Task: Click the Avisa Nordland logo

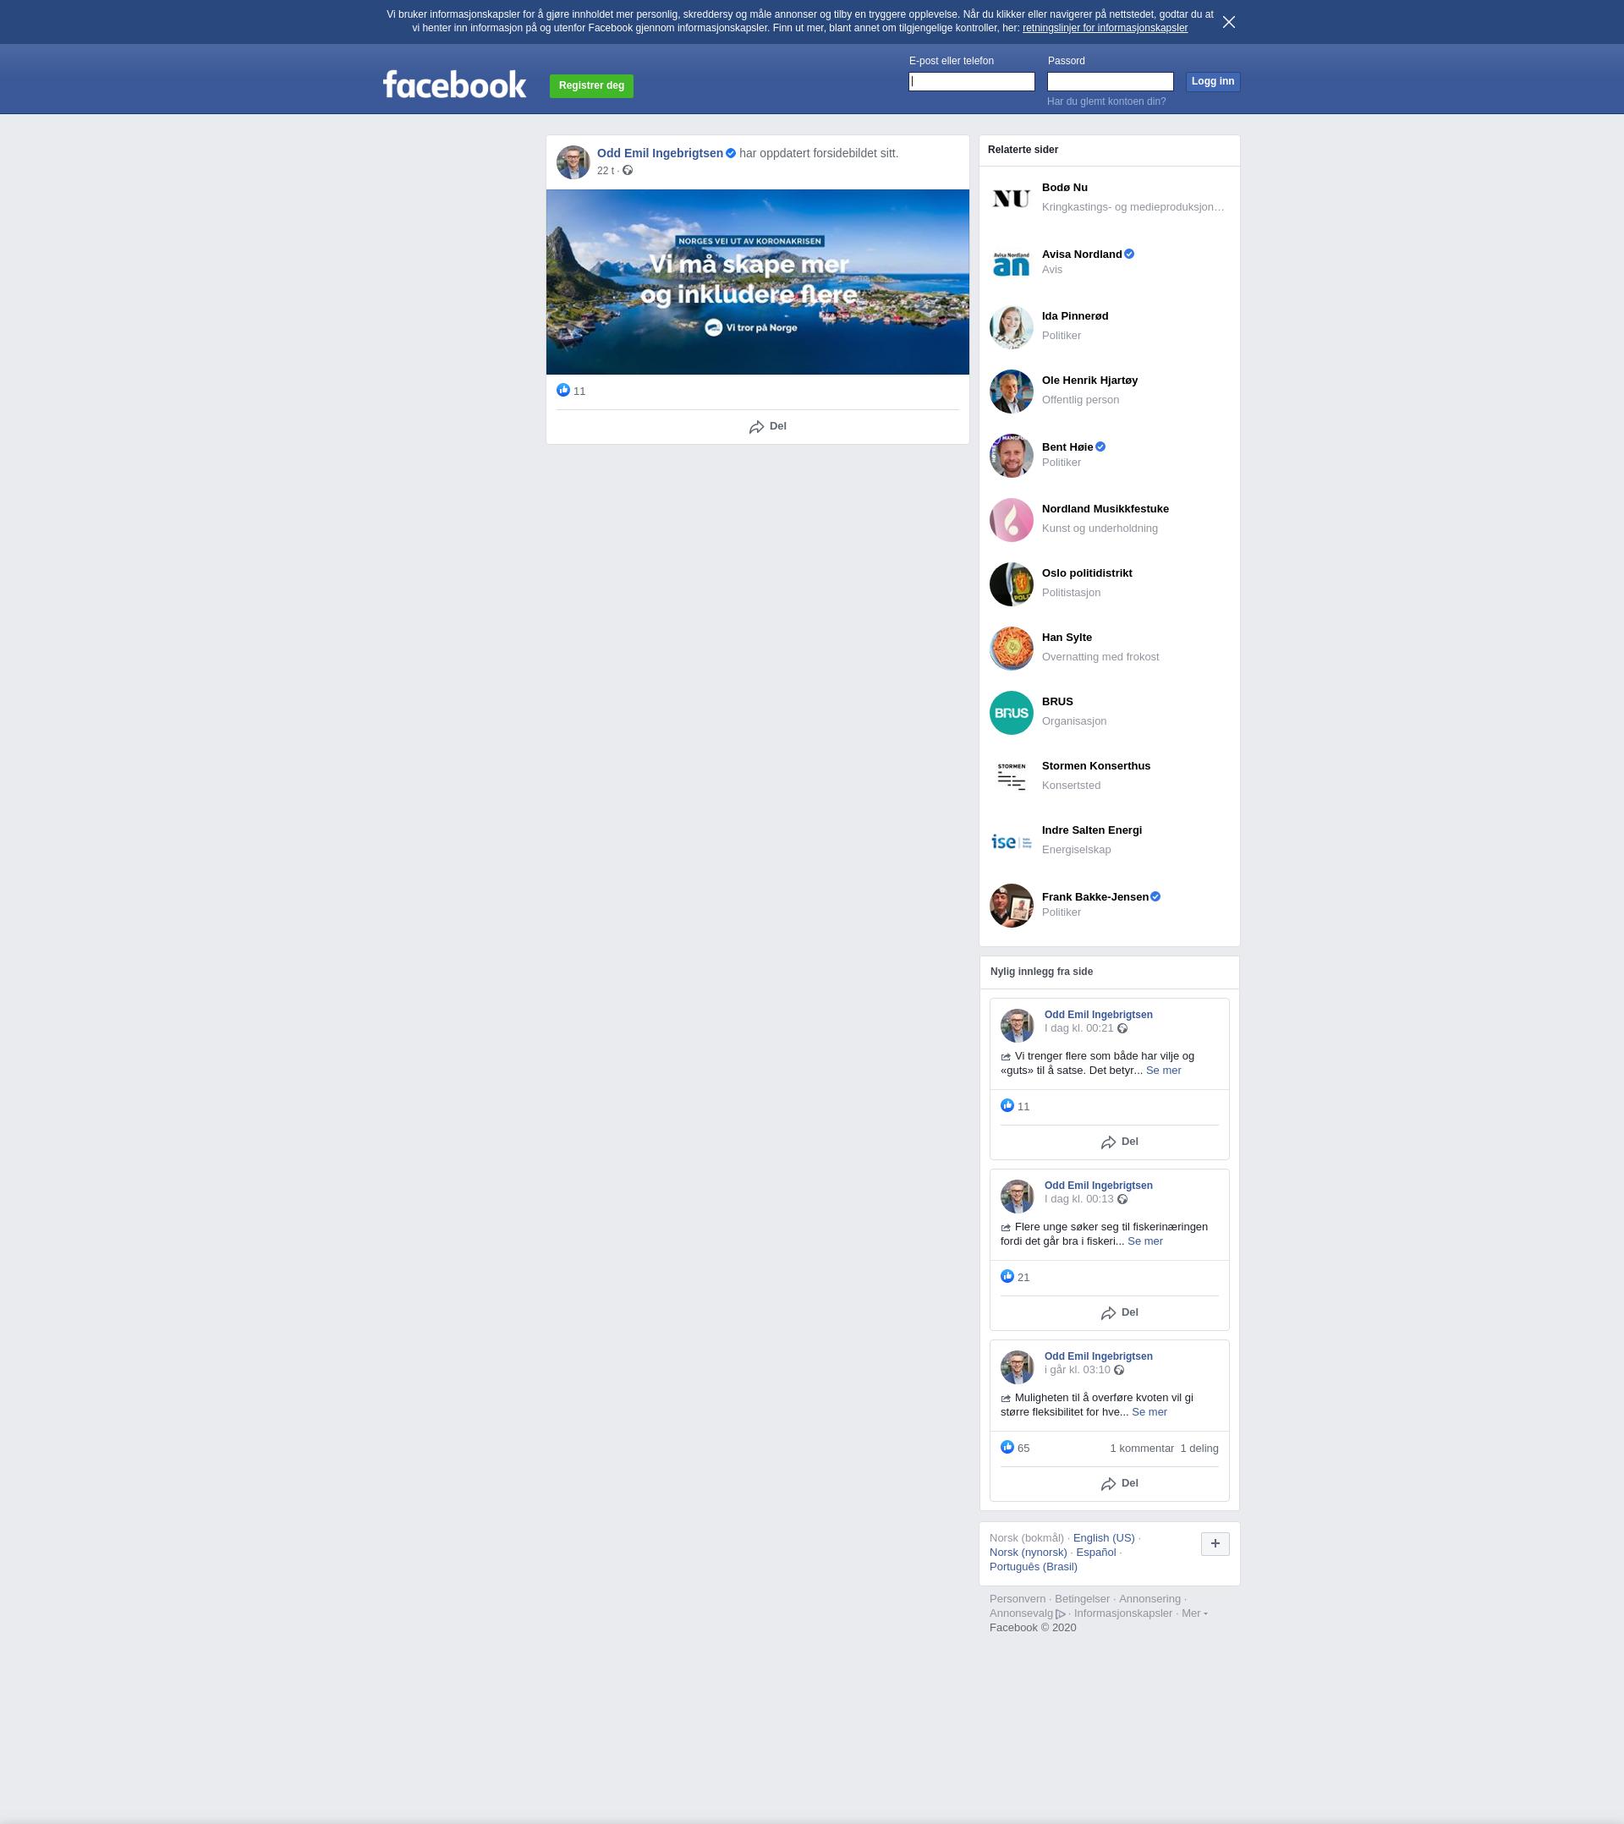Action: click(x=1011, y=263)
